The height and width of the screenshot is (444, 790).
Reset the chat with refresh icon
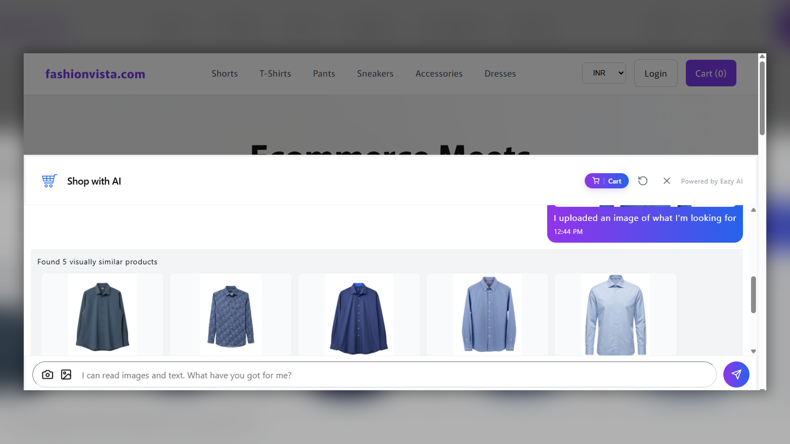point(642,181)
